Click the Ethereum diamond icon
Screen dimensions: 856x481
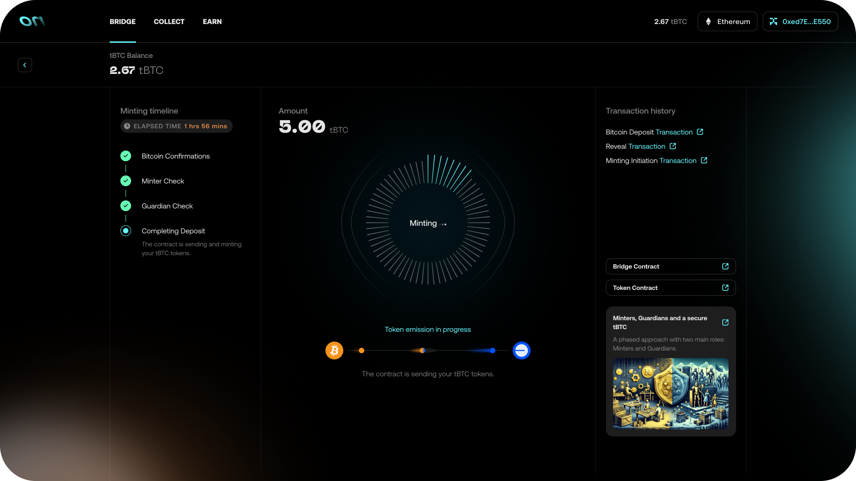[708, 21]
